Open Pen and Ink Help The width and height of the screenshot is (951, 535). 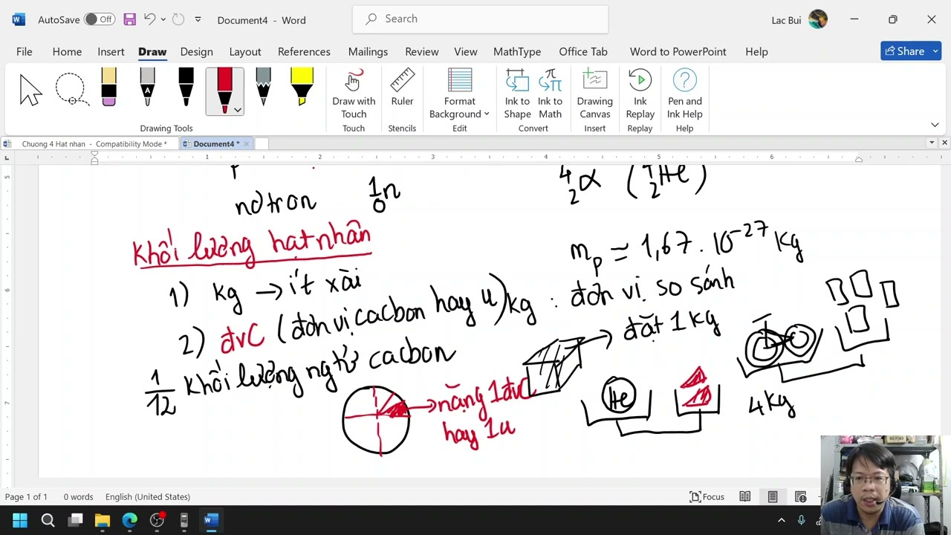click(x=684, y=94)
